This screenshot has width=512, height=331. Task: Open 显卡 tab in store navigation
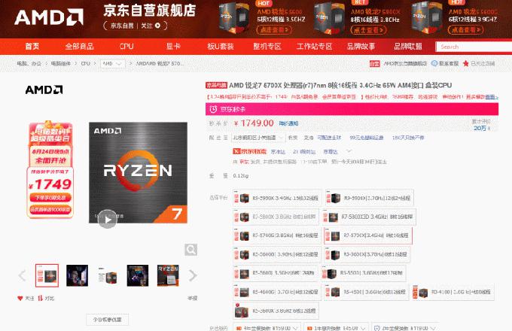click(x=173, y=47)
